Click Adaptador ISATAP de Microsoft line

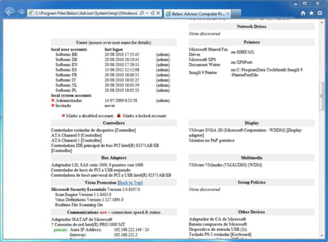[x=82, y=219]
